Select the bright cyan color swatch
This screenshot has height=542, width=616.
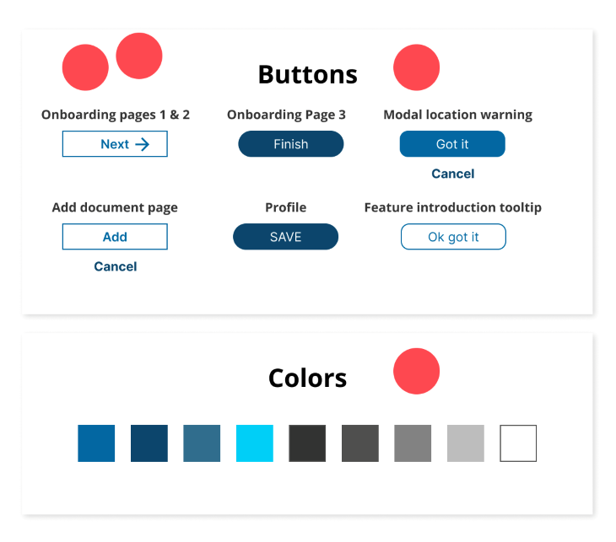coord(255,443)
